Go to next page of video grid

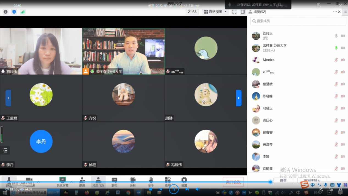(239, 98)
